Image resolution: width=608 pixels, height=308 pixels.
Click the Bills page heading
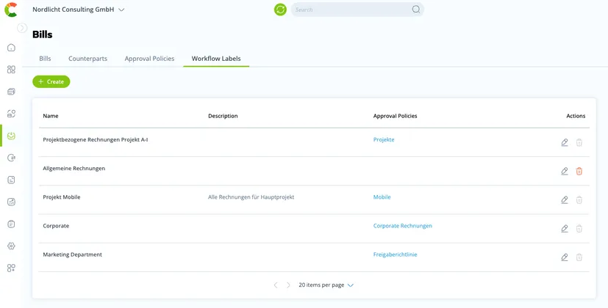42,34
